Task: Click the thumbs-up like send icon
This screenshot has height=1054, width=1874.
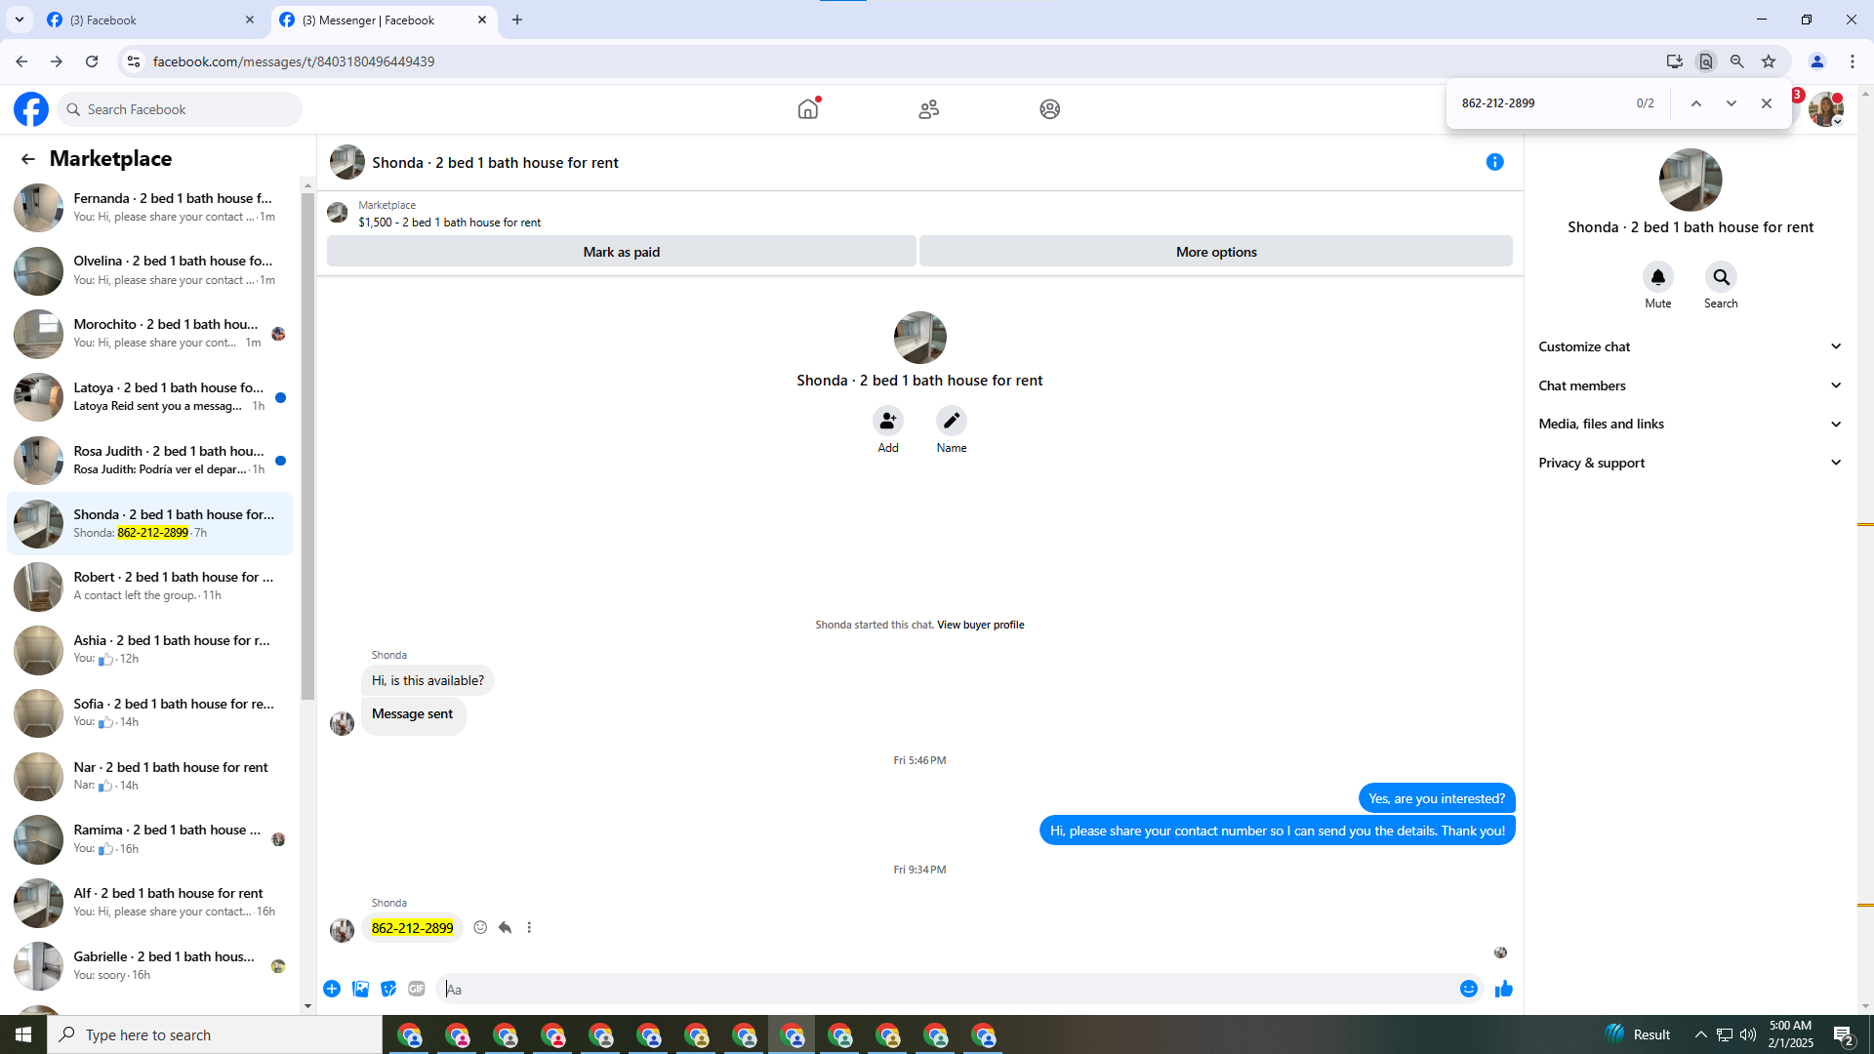Action: pyautogui.click(x=1503, y=989)
